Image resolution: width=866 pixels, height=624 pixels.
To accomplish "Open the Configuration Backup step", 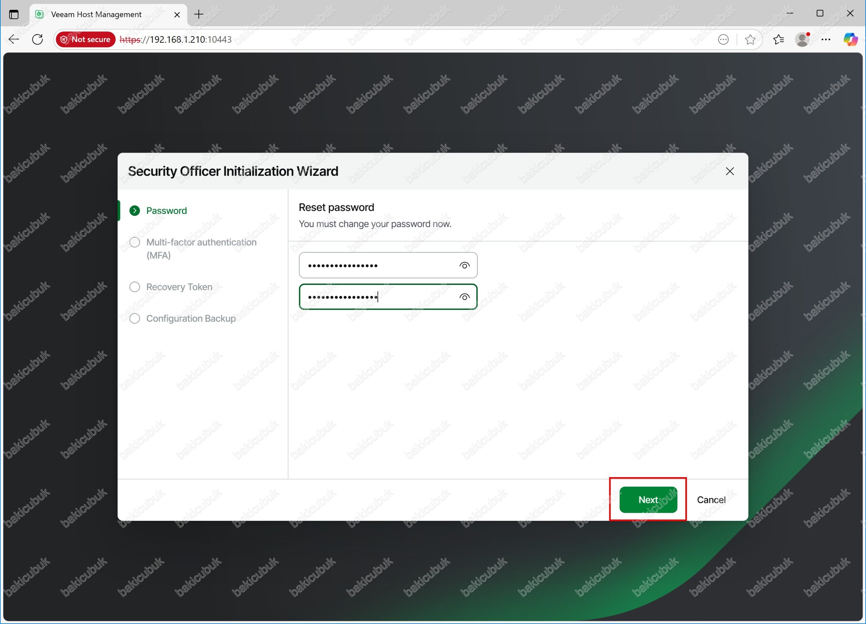I will click(x=191, y=318).
